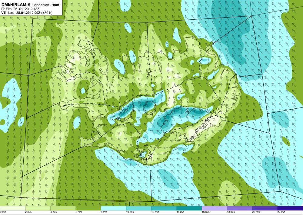Screen dimensions: 303x215
Task: Select the 4–6 m/s green legend swatch
Action: tap(63, 208)
